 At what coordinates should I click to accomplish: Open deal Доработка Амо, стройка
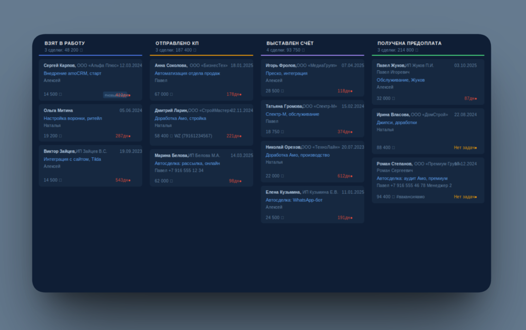coord(180,118)
